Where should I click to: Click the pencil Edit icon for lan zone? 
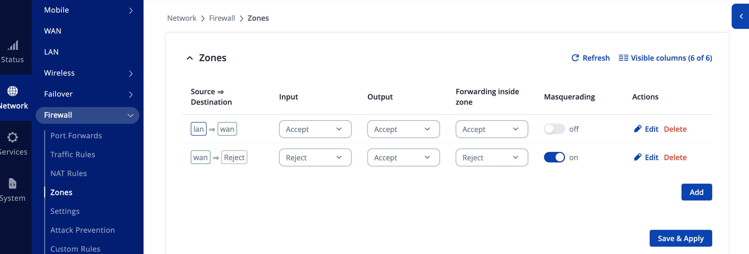click(x=638, y=129)
